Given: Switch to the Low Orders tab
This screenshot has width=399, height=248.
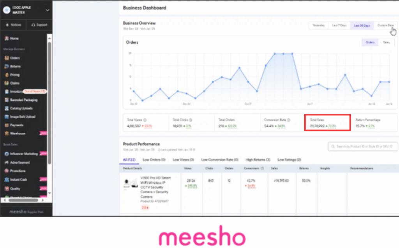Looking at the screenshot, I should tap(154, 160).
